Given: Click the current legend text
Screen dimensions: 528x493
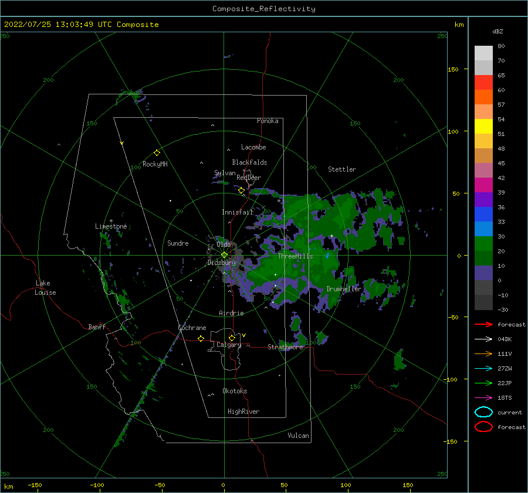Looking at the screenshot, I should point(510,412).
